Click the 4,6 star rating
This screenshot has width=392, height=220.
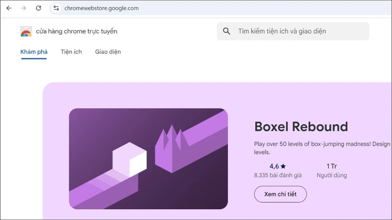[x=277, y=167]
